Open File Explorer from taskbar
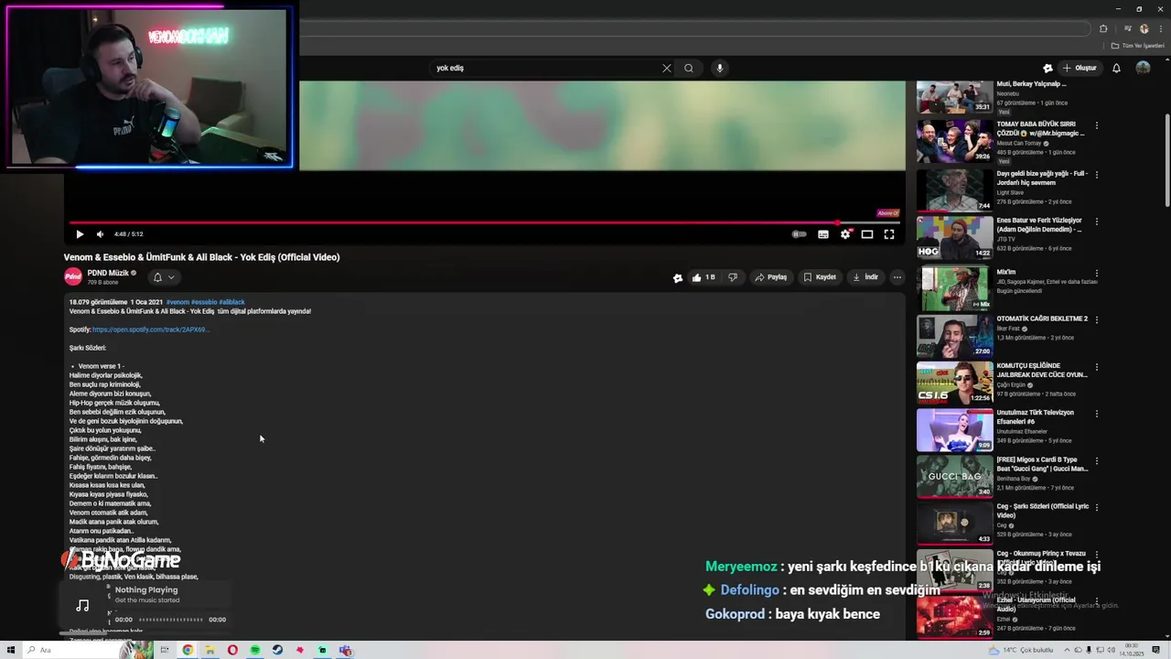Screen dimensions: 1171x659 coord(209,651)
